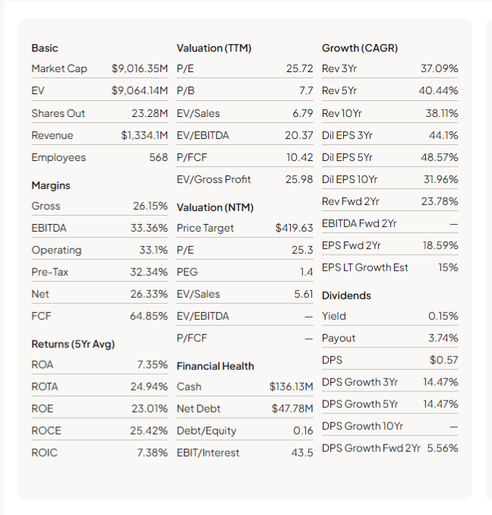Select the Rev 10Yr growth row
The height and width of the screenshot is (515, 492).
pos(390,113)
